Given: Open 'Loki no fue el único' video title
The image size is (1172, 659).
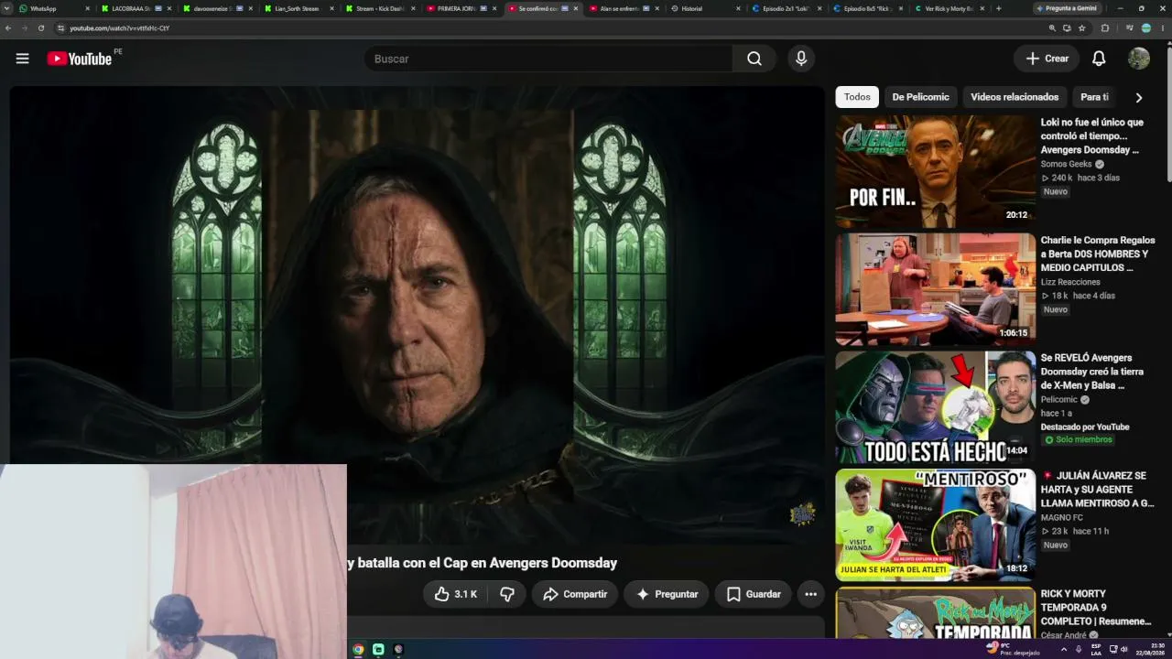Looking at the screenshot, I should click(1092, 135).
